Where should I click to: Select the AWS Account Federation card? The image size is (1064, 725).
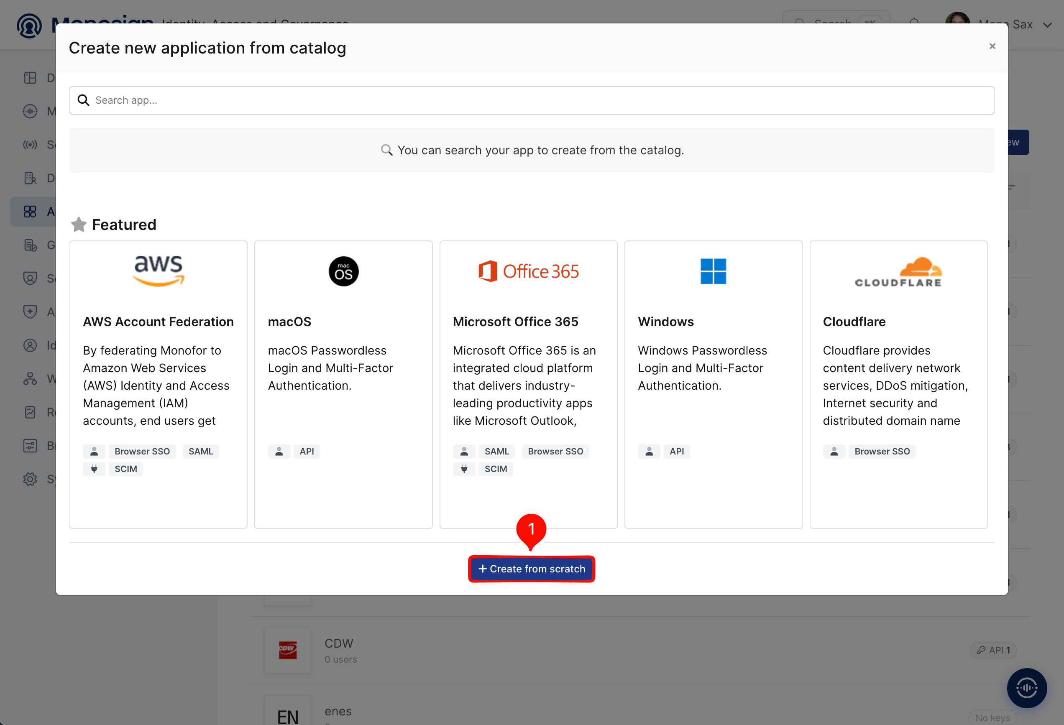click(159, 385)
